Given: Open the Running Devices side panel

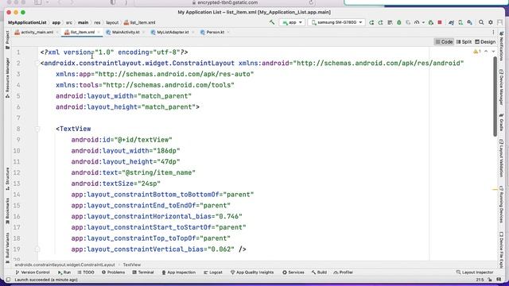Looking at the screenshot, I should [502, 205].
